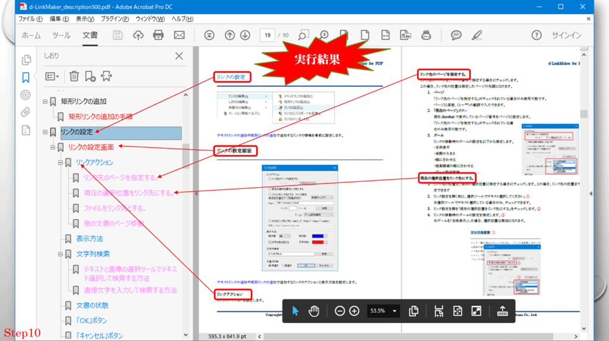Click the zoom out minus button
The image size is (609, 341).
[x=340, y=311]
